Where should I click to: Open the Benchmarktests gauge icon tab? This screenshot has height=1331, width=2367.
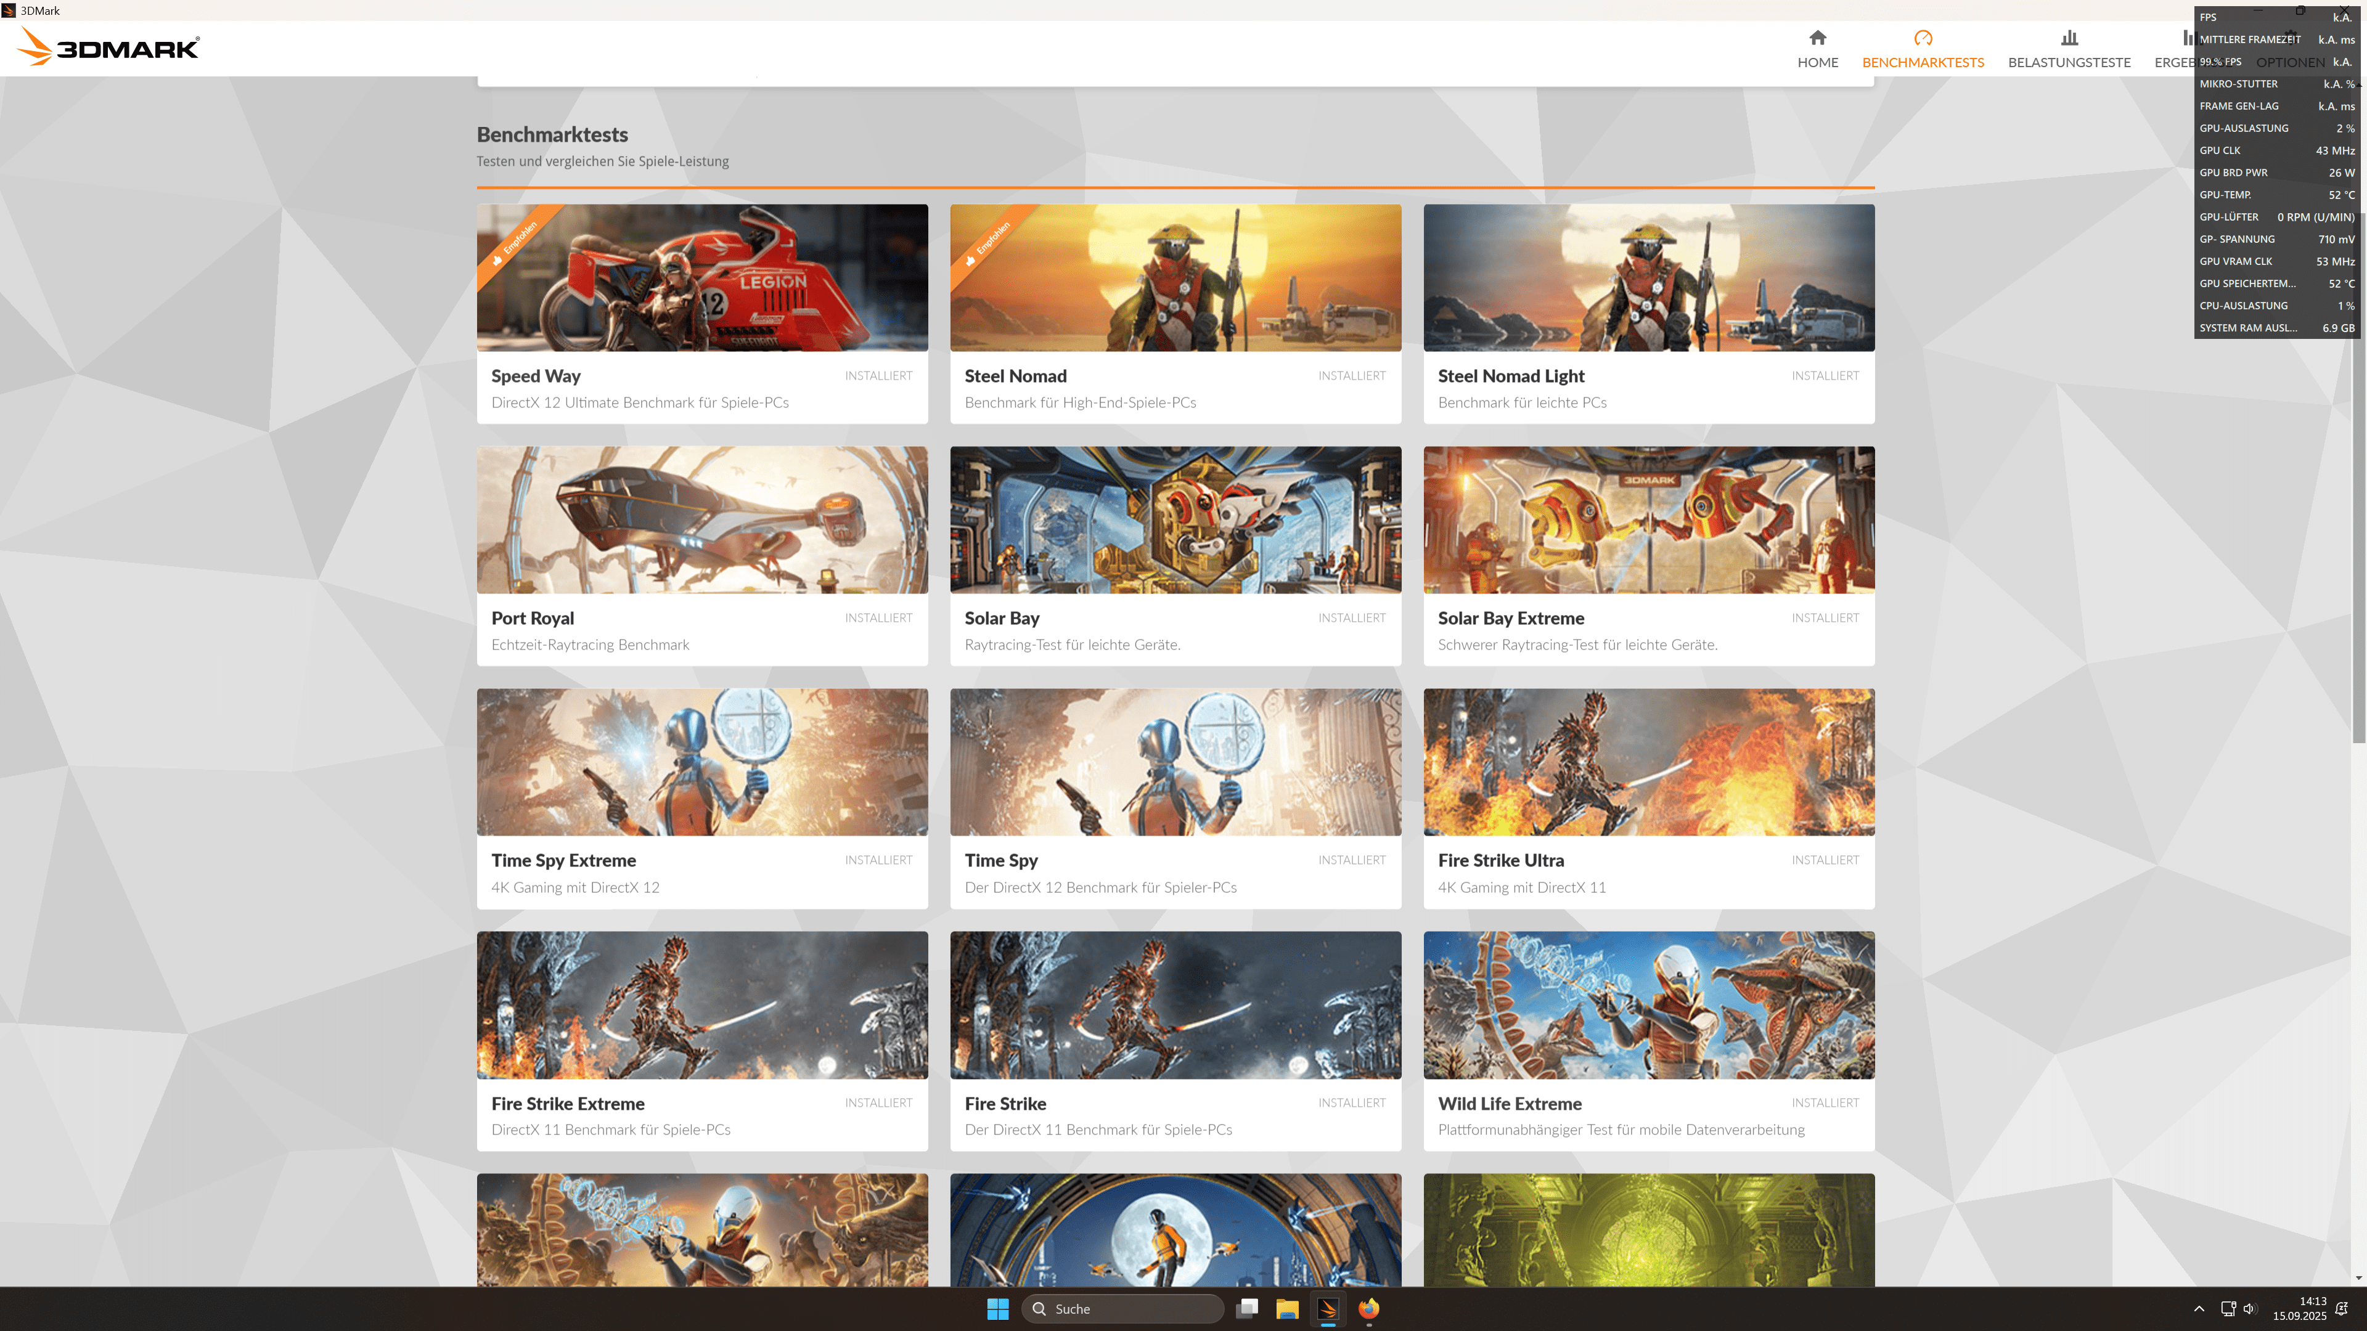(1923, 38)
